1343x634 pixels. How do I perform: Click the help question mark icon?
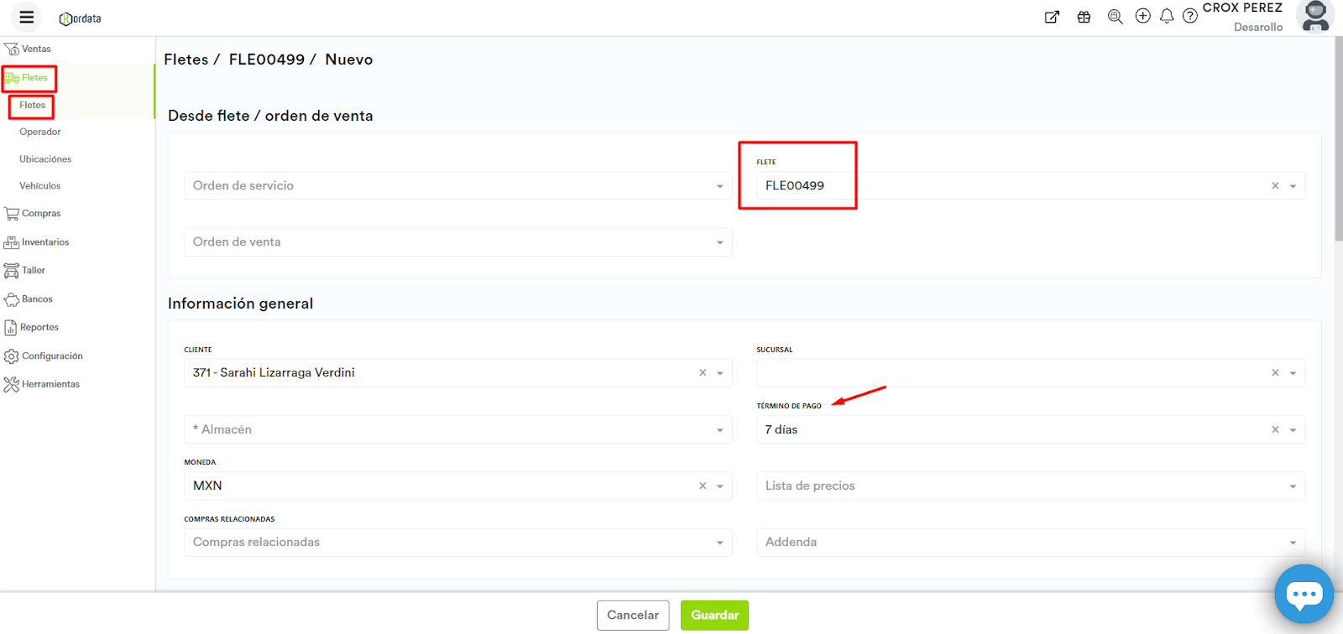click(1190, 16)
